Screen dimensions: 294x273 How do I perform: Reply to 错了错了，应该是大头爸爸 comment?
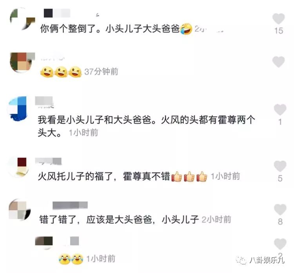tap(119, 219)
